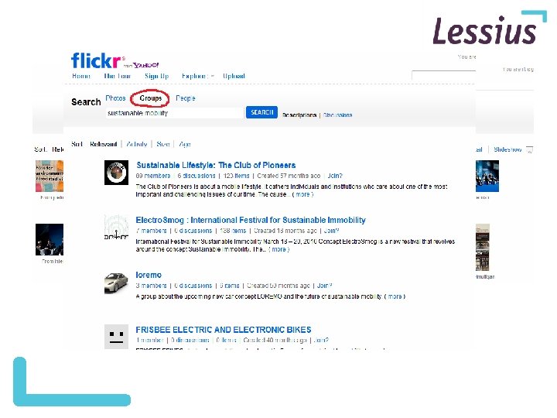Join the Sustainable Lifestyle group
557x418 pixels.
(x=335, y=176)
